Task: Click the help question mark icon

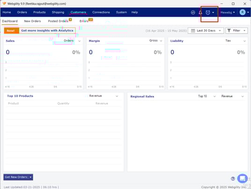Action: pos(233,179)
